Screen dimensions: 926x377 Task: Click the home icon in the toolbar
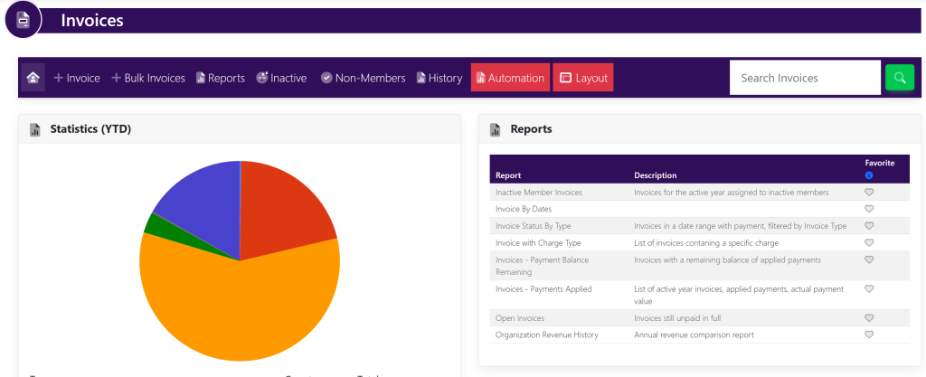tap(33, 78)
